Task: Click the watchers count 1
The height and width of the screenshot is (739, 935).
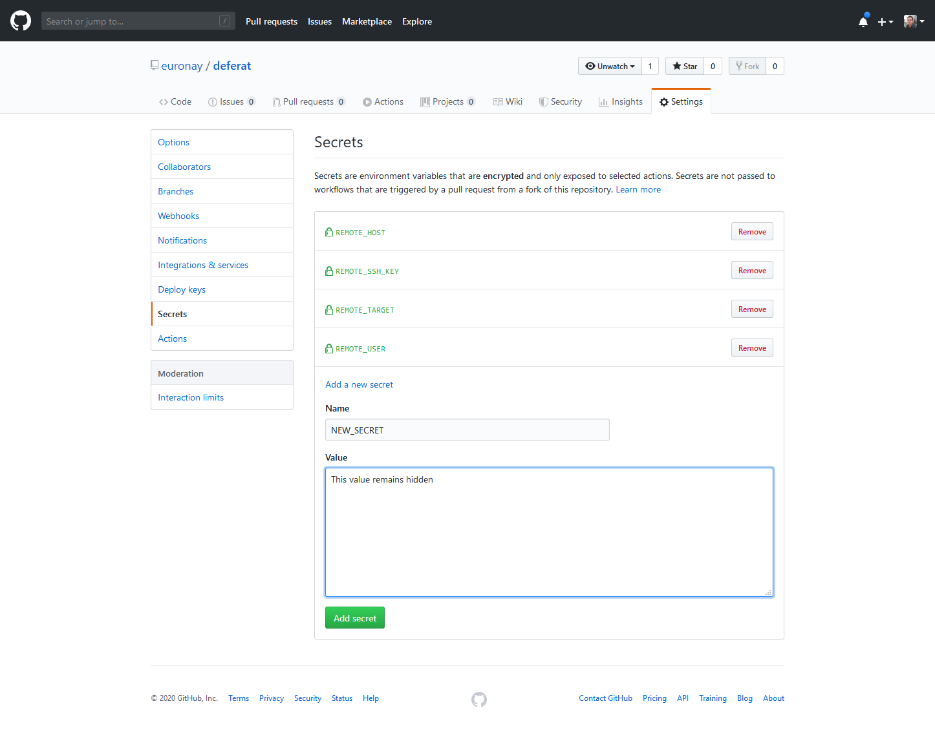Action: point(650,66)
